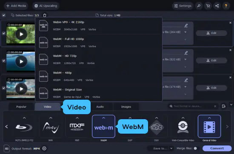The image size is (234, 154).
Task: Click the shopping cart icon
Action: [208, 6]
